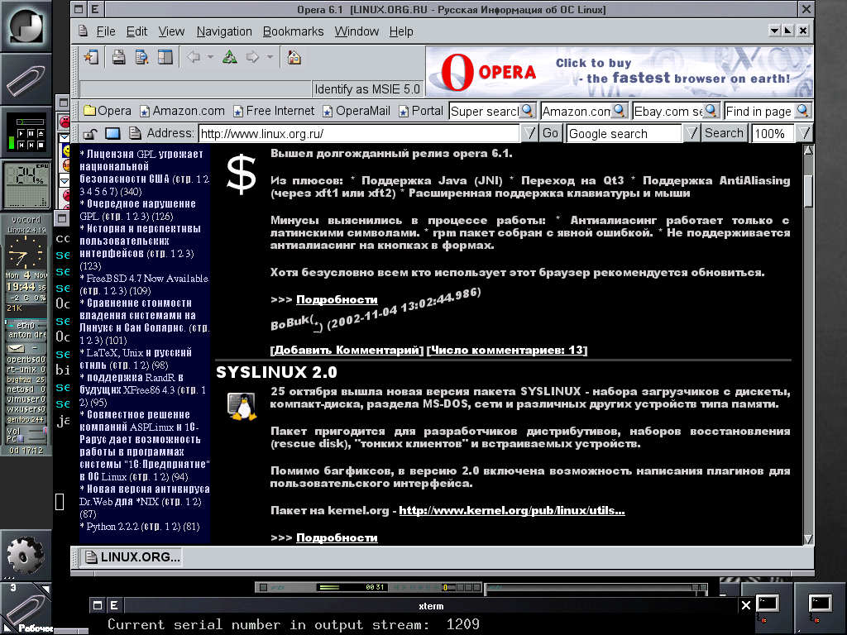Click the Go button
847x635 pixels.
click(550, 133)
